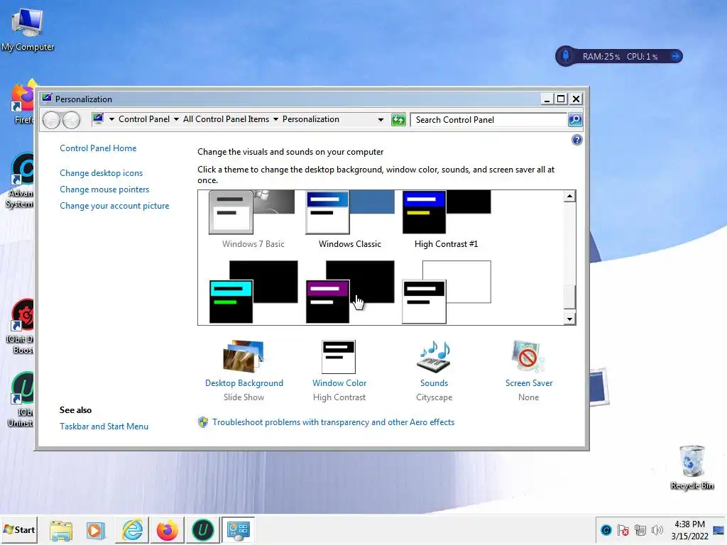Click the taskbar clock showing 4:38 PM
The image size is (727, 545).
click(689, 530)
